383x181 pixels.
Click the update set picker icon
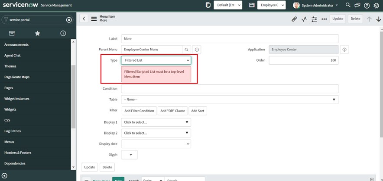click(x=208, y=5)
